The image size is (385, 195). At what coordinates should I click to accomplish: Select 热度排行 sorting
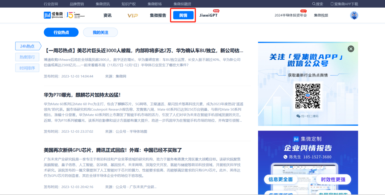point(27,57)
